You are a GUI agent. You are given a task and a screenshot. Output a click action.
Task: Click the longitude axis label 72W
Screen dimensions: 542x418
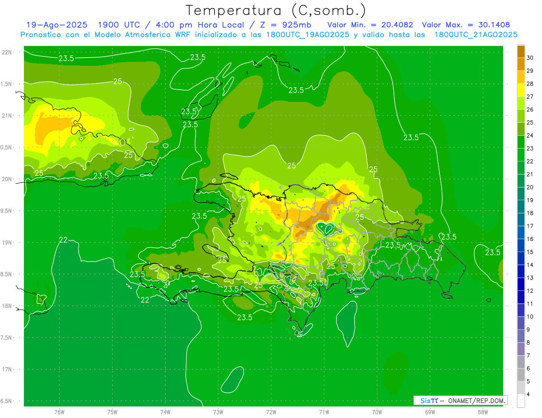click(271, 412)
